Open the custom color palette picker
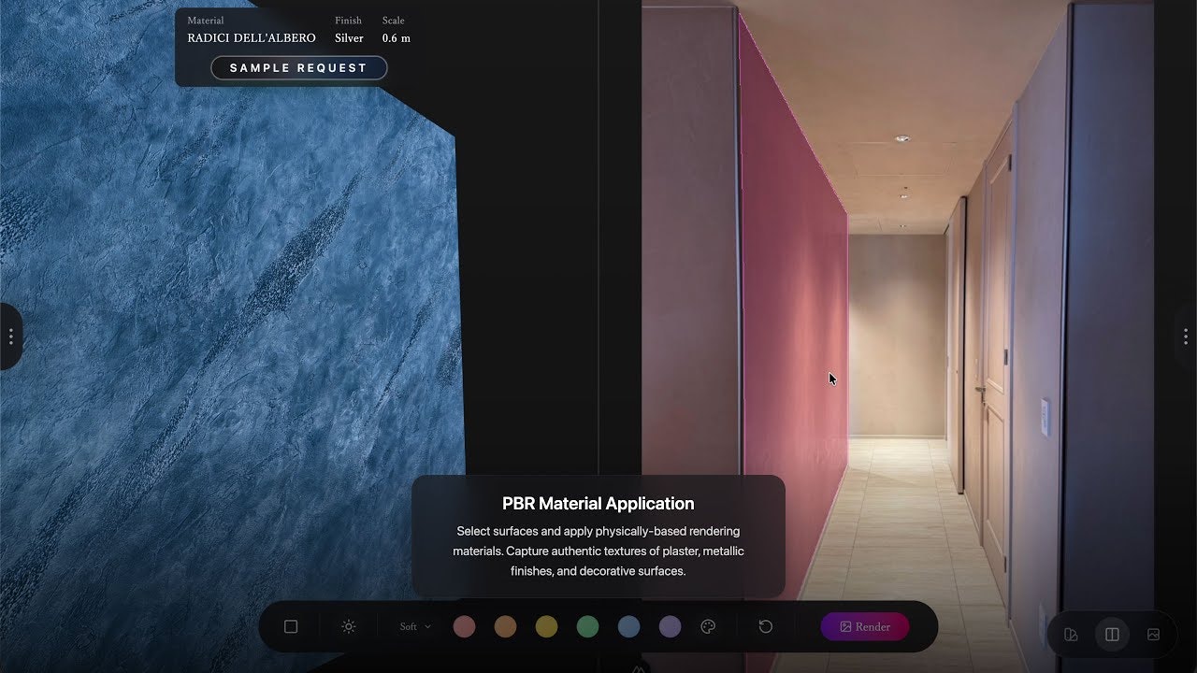 coord(708,626)
